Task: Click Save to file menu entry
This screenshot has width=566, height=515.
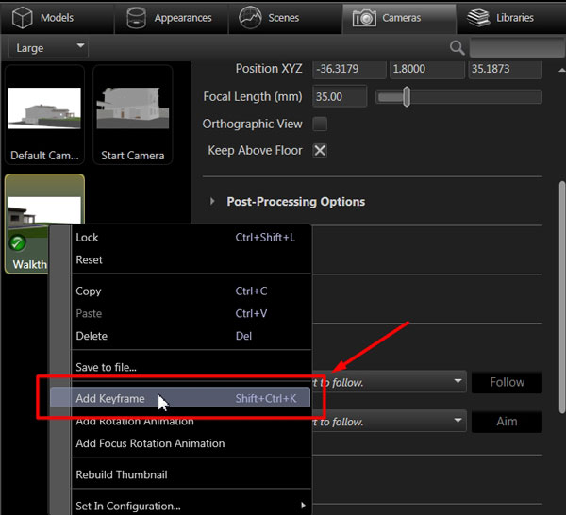Action: click(106, 367)
